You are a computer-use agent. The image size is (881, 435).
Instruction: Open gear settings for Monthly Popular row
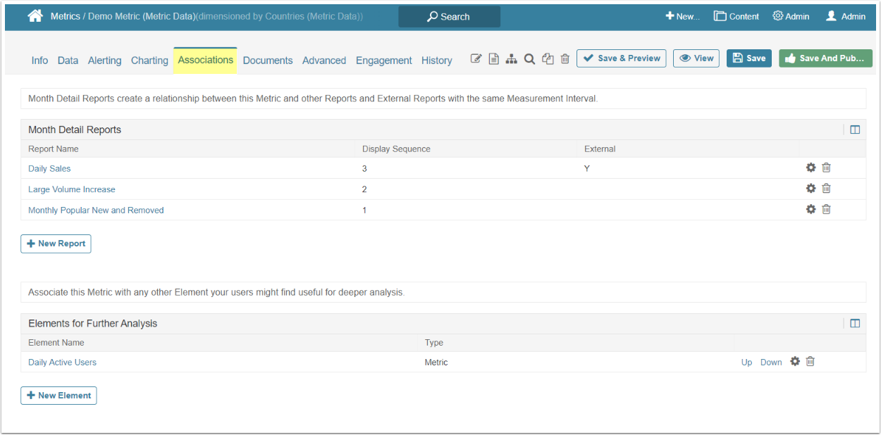(811, 209)
